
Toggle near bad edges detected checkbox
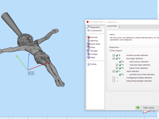click(x=117, y=65)
